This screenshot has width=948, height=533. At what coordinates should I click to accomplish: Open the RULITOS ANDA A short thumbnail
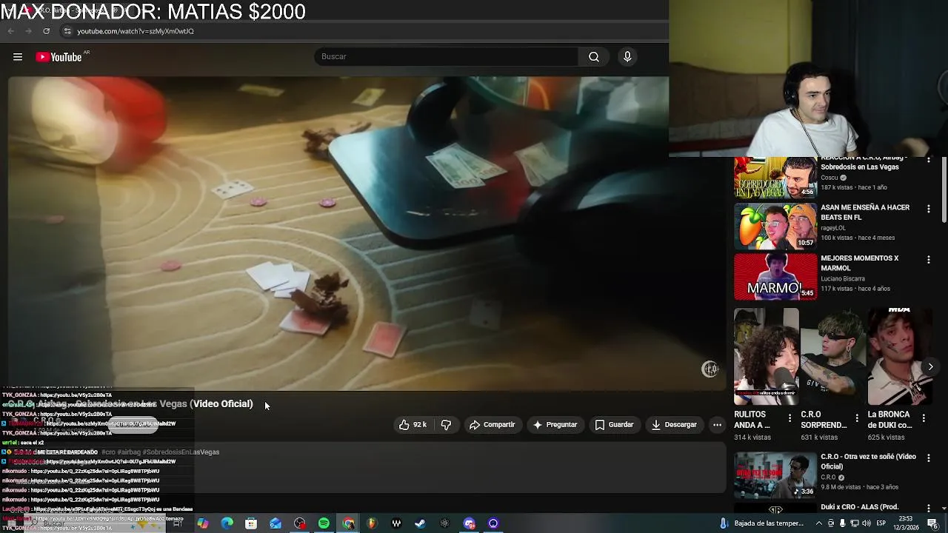tap(767, 357)
